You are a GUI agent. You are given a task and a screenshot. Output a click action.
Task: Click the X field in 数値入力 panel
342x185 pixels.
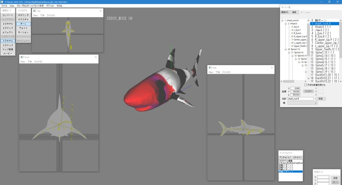[x=323, y=178]
